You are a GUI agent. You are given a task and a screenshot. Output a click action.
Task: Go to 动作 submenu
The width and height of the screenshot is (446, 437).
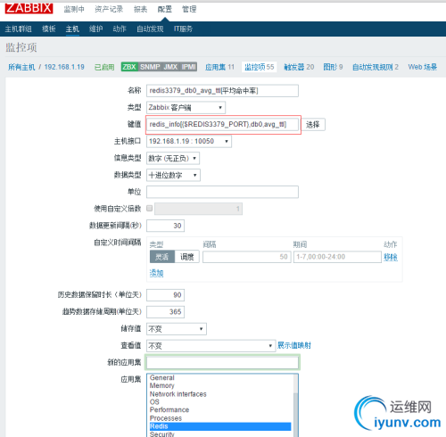(120, 29)
